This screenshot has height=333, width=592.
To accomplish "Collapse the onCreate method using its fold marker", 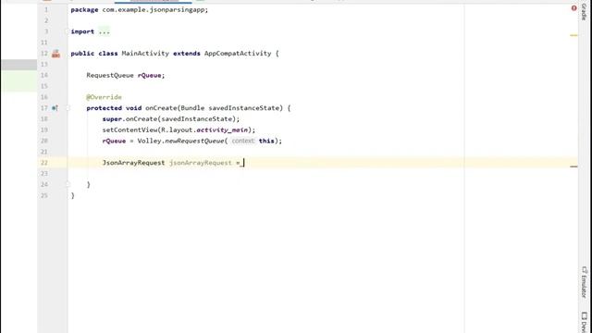I will (x=68, y=108).
